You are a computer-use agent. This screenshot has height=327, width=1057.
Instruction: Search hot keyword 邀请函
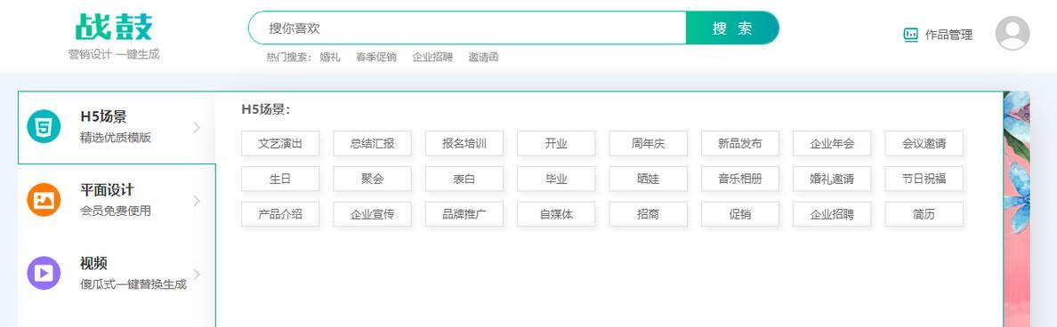(x=483, y=57)
